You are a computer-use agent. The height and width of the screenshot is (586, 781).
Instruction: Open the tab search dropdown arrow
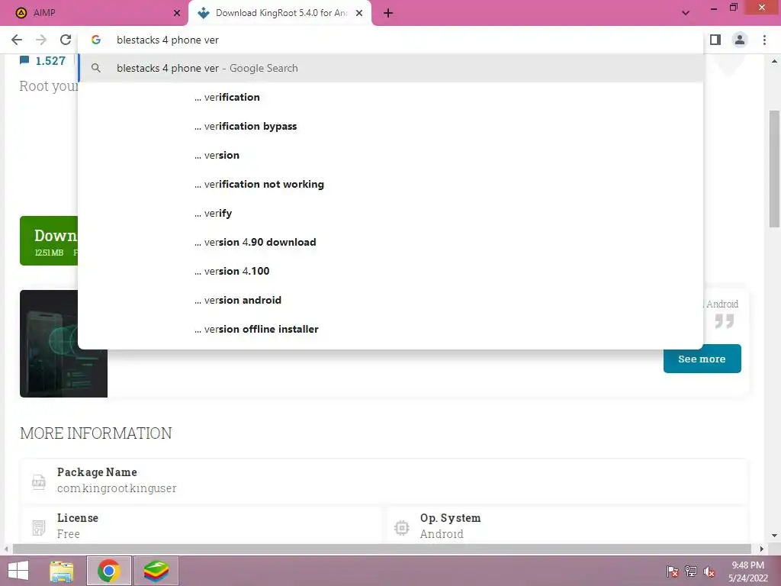(686, 13)
